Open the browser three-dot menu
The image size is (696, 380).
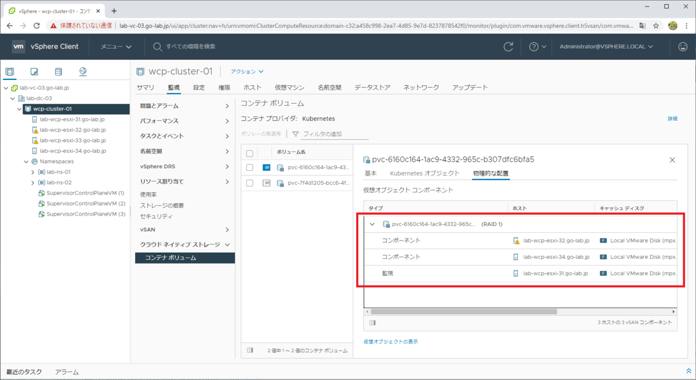[x=687, y=25]
